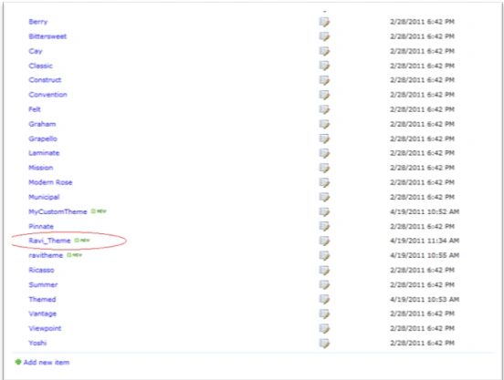
Task: Click Add new item link
Action: pos(47,363)
